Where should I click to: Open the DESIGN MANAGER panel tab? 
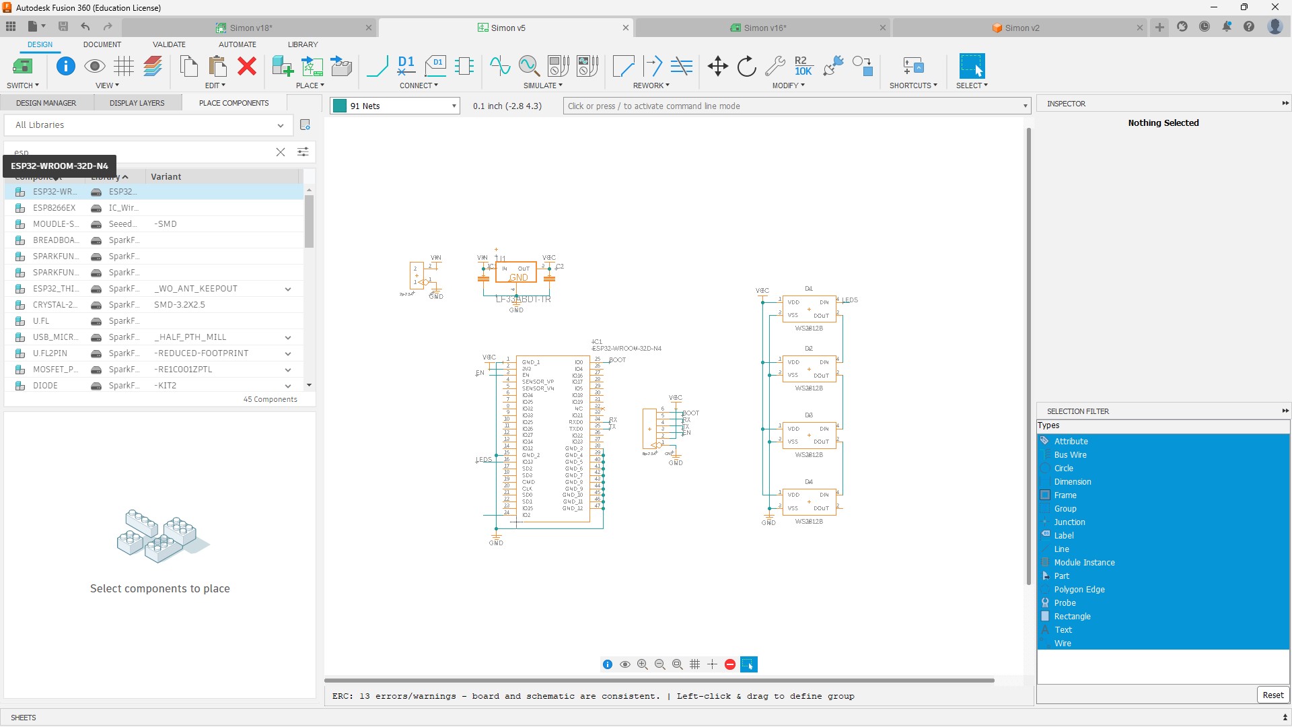click(x=46, y=103)
